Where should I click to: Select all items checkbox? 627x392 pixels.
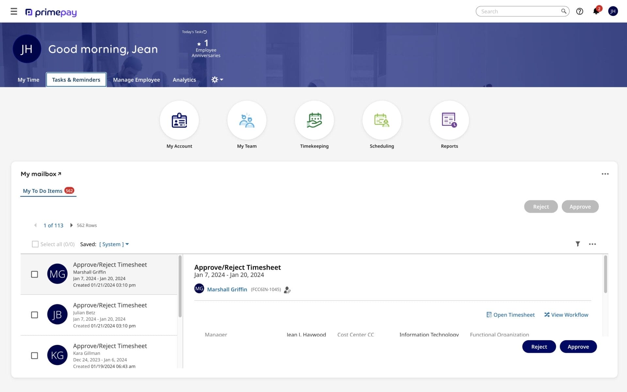pos(35,244)
